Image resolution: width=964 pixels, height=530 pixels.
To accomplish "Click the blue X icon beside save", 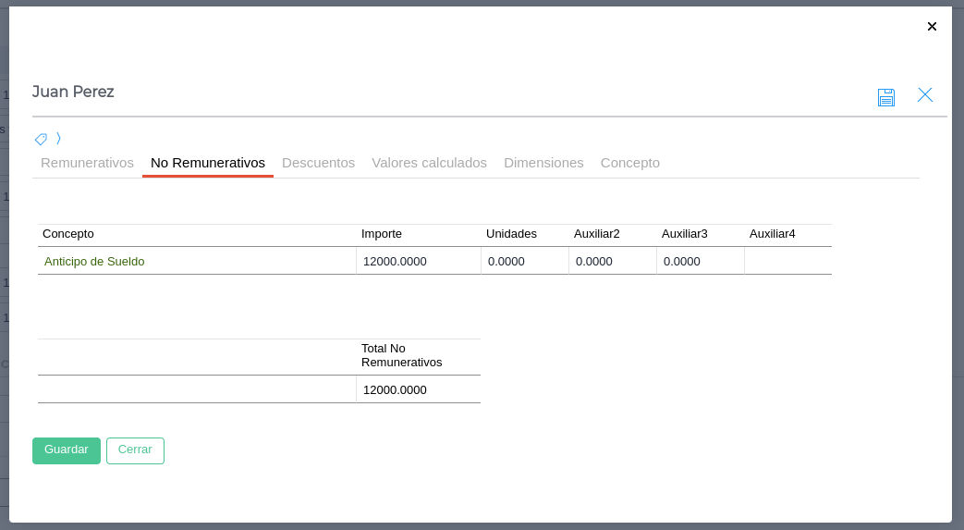I will (x=924, y=95).
